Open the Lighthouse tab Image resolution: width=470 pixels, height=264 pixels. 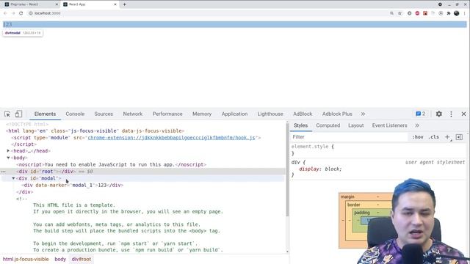(270, 114)
